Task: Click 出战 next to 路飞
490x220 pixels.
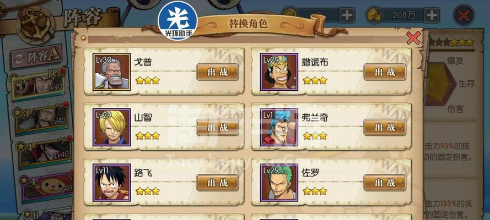Action: [218, 183]
